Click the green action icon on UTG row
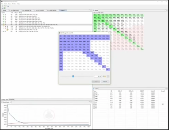 point(4,15)
